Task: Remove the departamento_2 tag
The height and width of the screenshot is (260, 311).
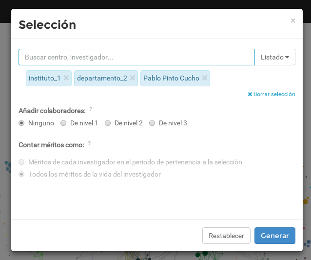Action: pos(133,78)
